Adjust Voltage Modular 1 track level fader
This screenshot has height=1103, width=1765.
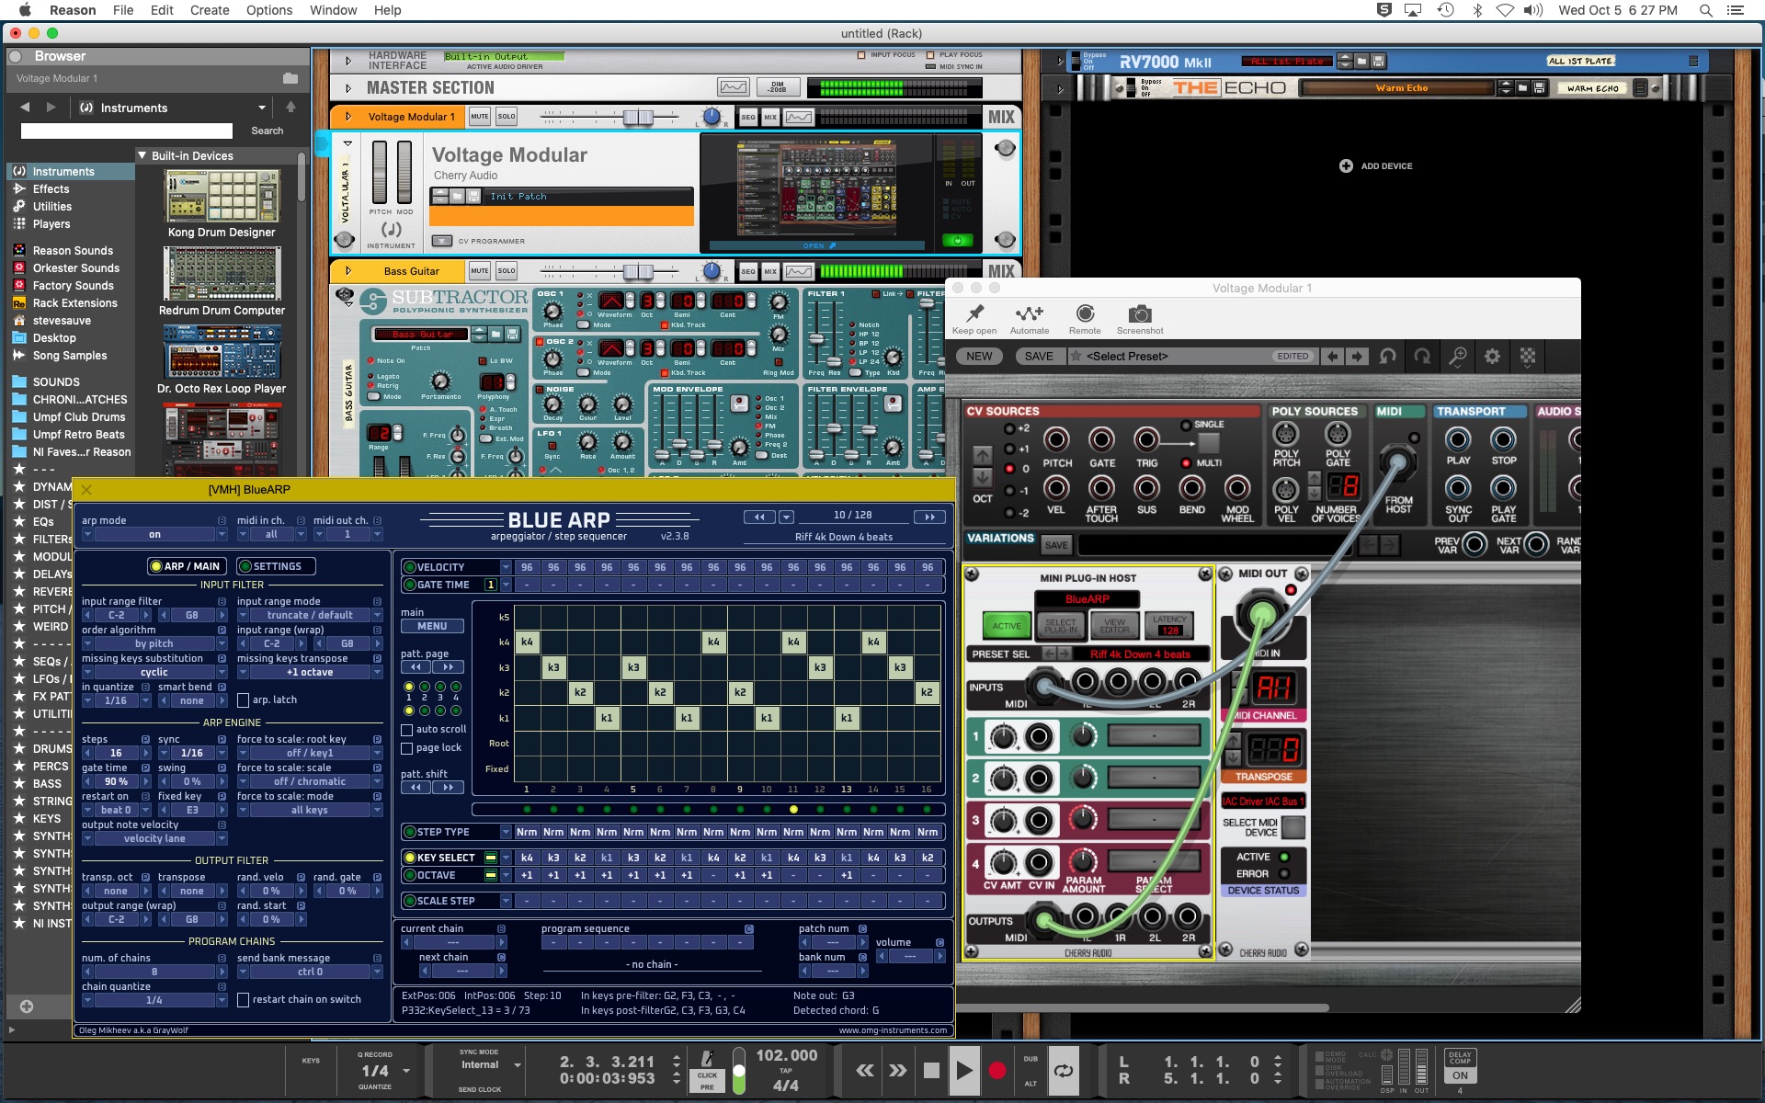[637, 117]
